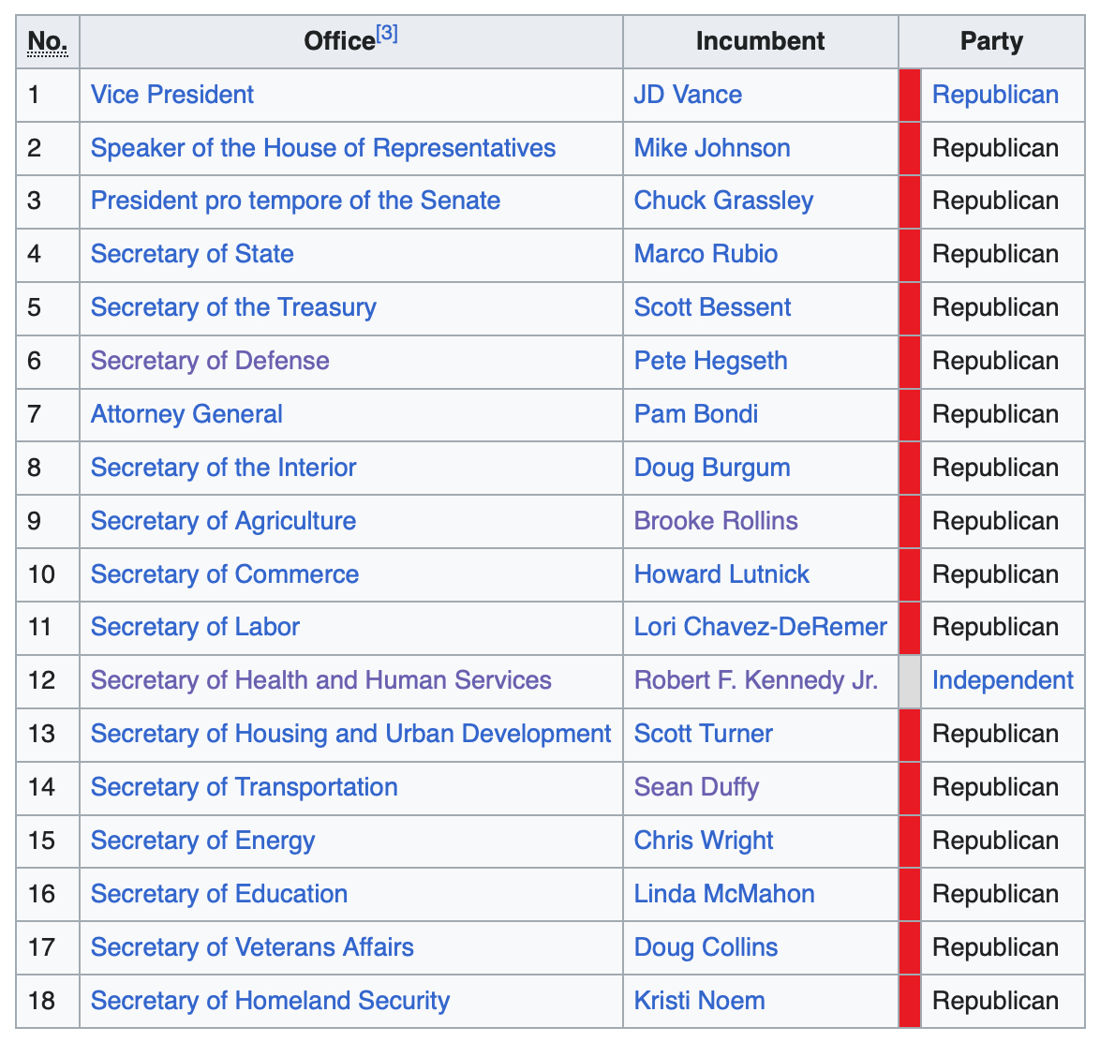Click Secretary of Housing and Urban Development

(x=350, y=734)
